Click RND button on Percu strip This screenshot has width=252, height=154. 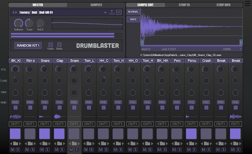[191, 102]
